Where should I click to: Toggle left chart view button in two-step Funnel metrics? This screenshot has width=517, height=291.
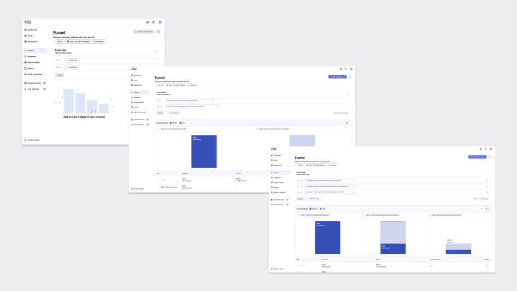pos(342,123)
